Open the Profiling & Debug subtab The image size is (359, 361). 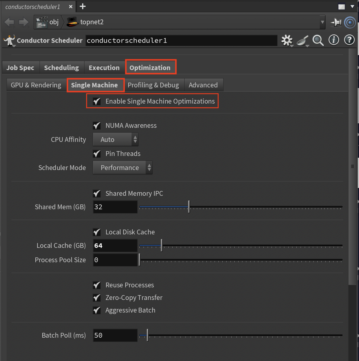(x=153, y=85)
